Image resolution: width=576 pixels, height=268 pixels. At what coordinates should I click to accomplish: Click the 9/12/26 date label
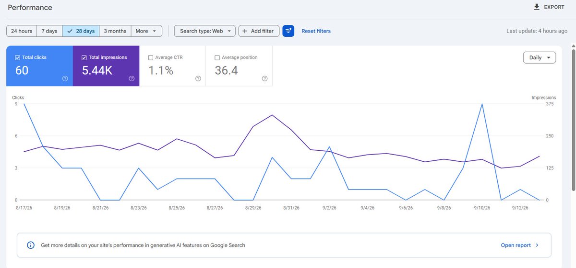tap(520, 208)
